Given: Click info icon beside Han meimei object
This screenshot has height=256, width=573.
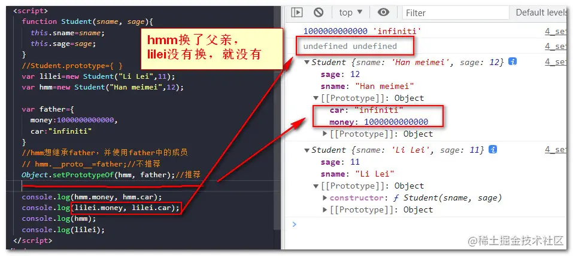Looking at the screenshot, I should 513,61.
